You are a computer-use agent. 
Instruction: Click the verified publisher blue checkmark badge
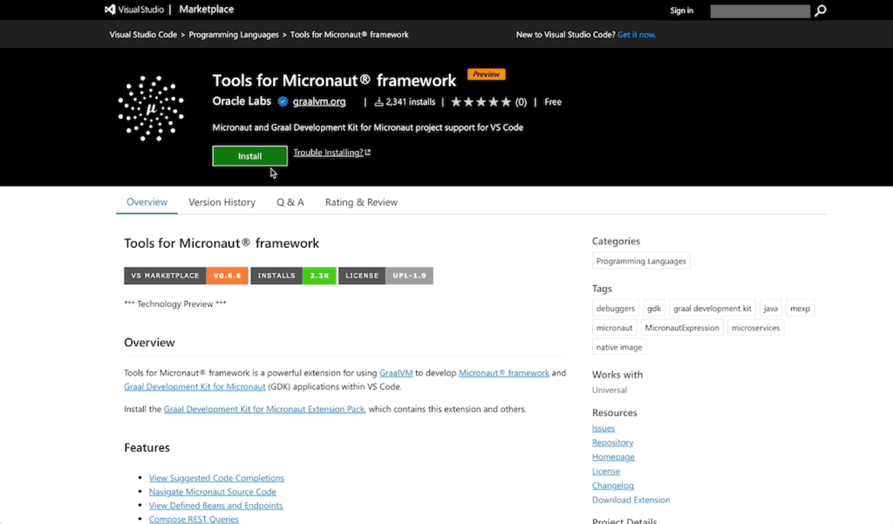pyautogui.click(x=282, y=101)
